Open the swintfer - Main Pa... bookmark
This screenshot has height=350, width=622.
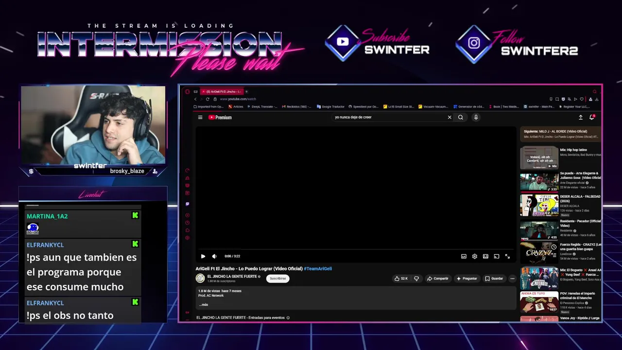tap(538, 106)
